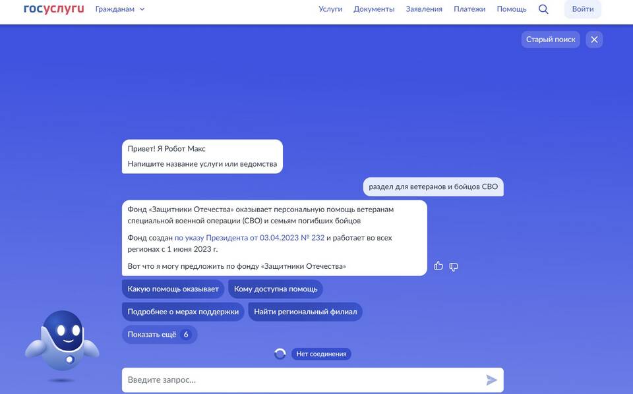Open the Помощь menu item
Screen dimensions: 633x394
click(512, 9)
